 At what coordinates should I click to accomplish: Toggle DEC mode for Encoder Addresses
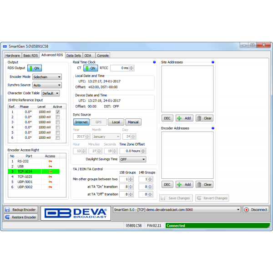point(167,184)
